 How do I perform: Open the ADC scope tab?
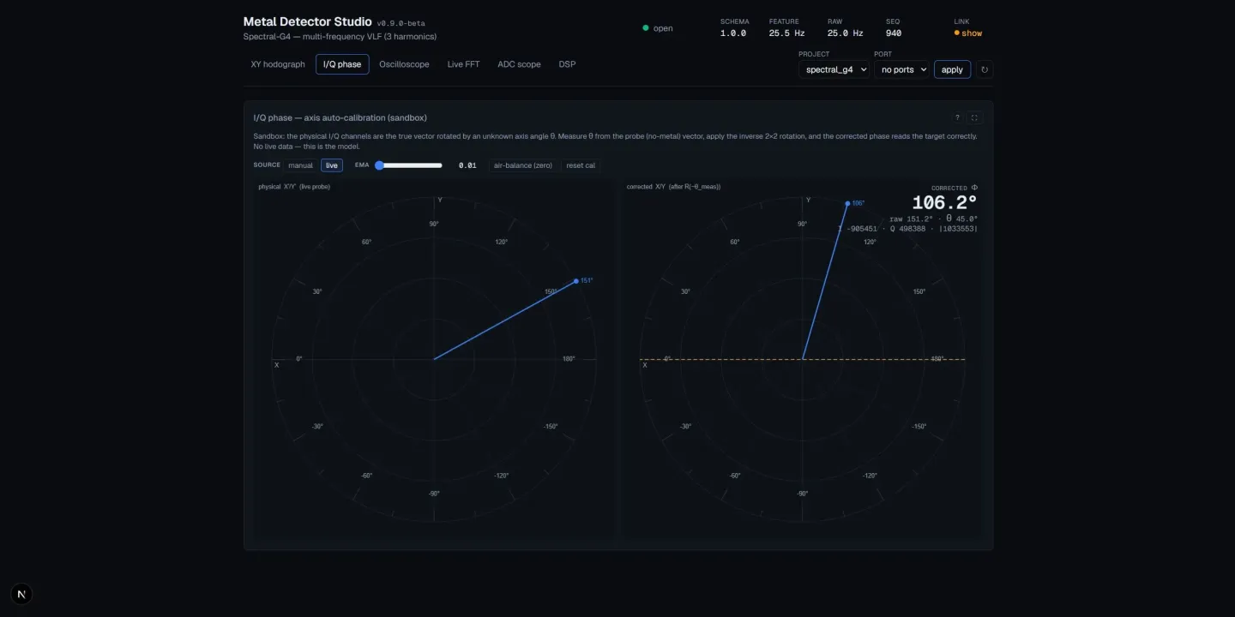(519, 64)
